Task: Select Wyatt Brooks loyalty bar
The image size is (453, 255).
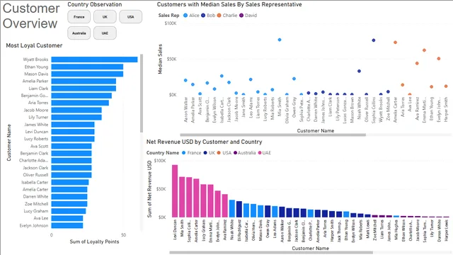Action: [x=94, y=59]
